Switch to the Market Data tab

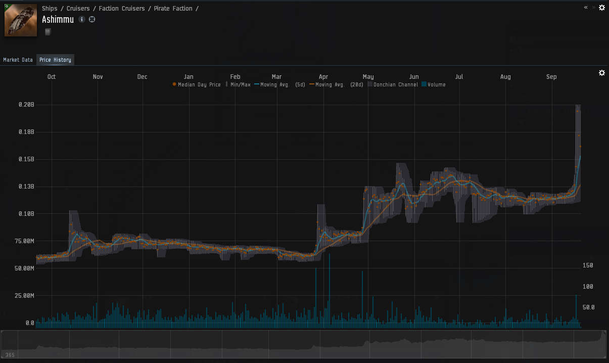(18, 60)
